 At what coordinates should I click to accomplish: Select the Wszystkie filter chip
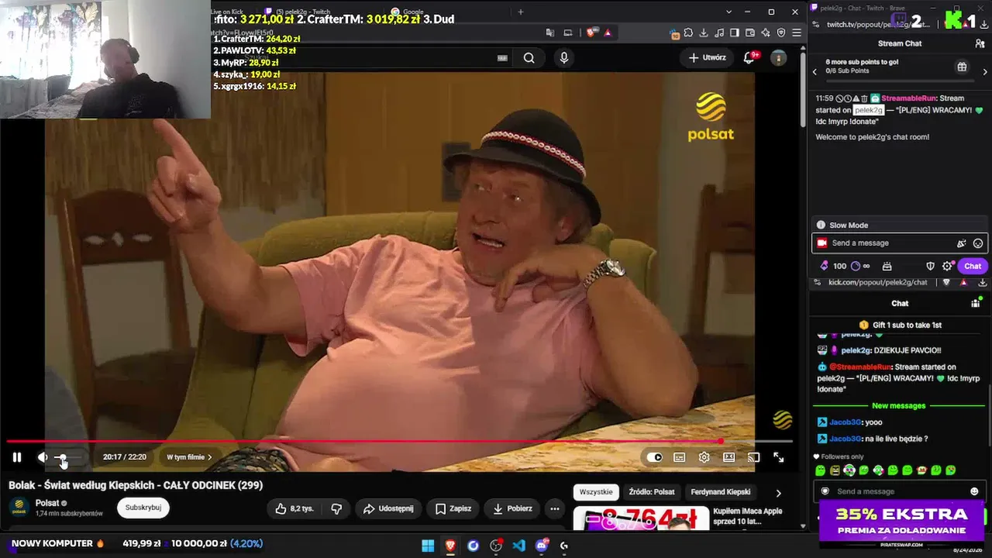coord(596,491)
